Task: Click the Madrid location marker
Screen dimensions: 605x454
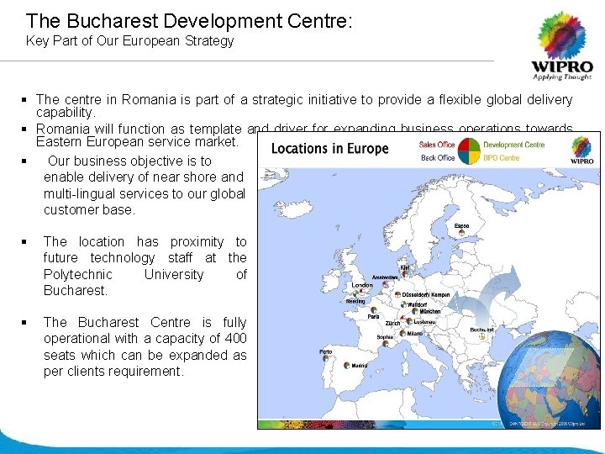Action: pos(347,365)
